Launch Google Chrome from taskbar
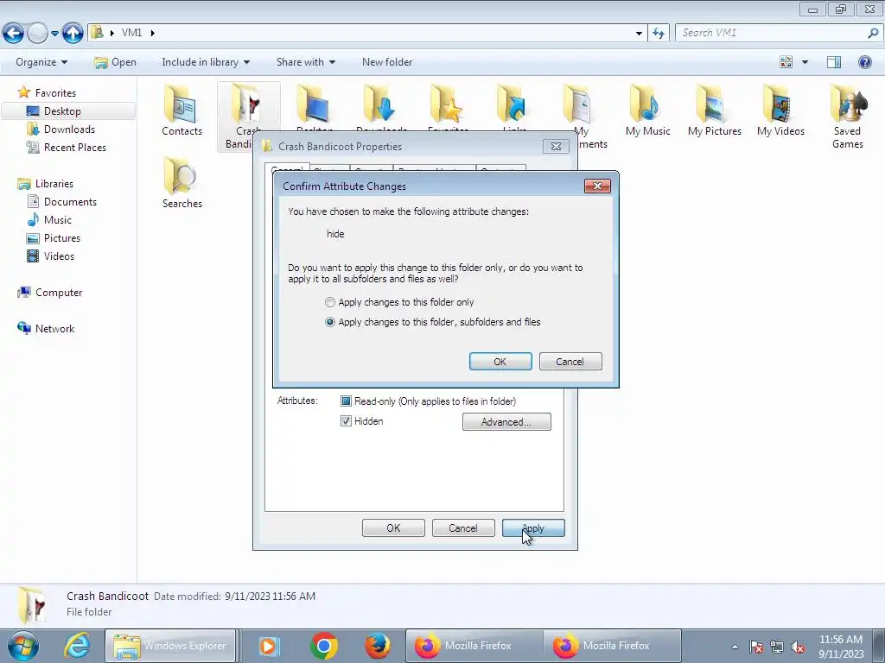 323,646
